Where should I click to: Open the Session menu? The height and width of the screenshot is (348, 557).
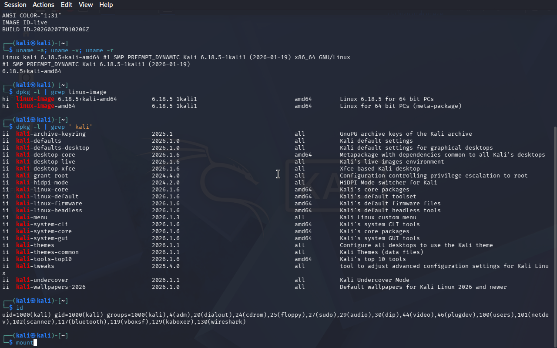pos(15,5)
